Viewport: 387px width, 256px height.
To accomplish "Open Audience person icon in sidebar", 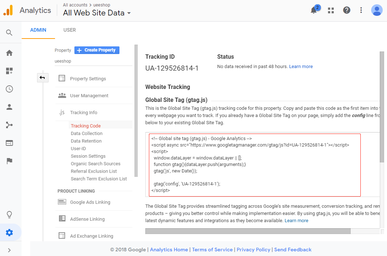I will pyautogui.click(x=9, y=107).
